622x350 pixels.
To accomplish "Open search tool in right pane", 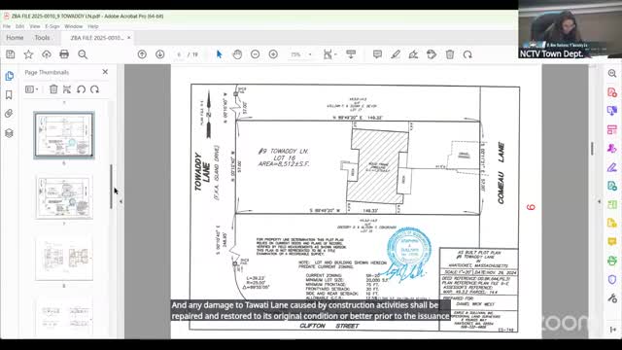I will point(612,73).
